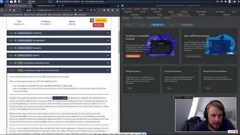Open the Cheat Sheets bookmark folder

55,15
